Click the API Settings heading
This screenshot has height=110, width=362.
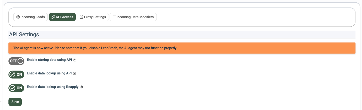coord(24,34)
